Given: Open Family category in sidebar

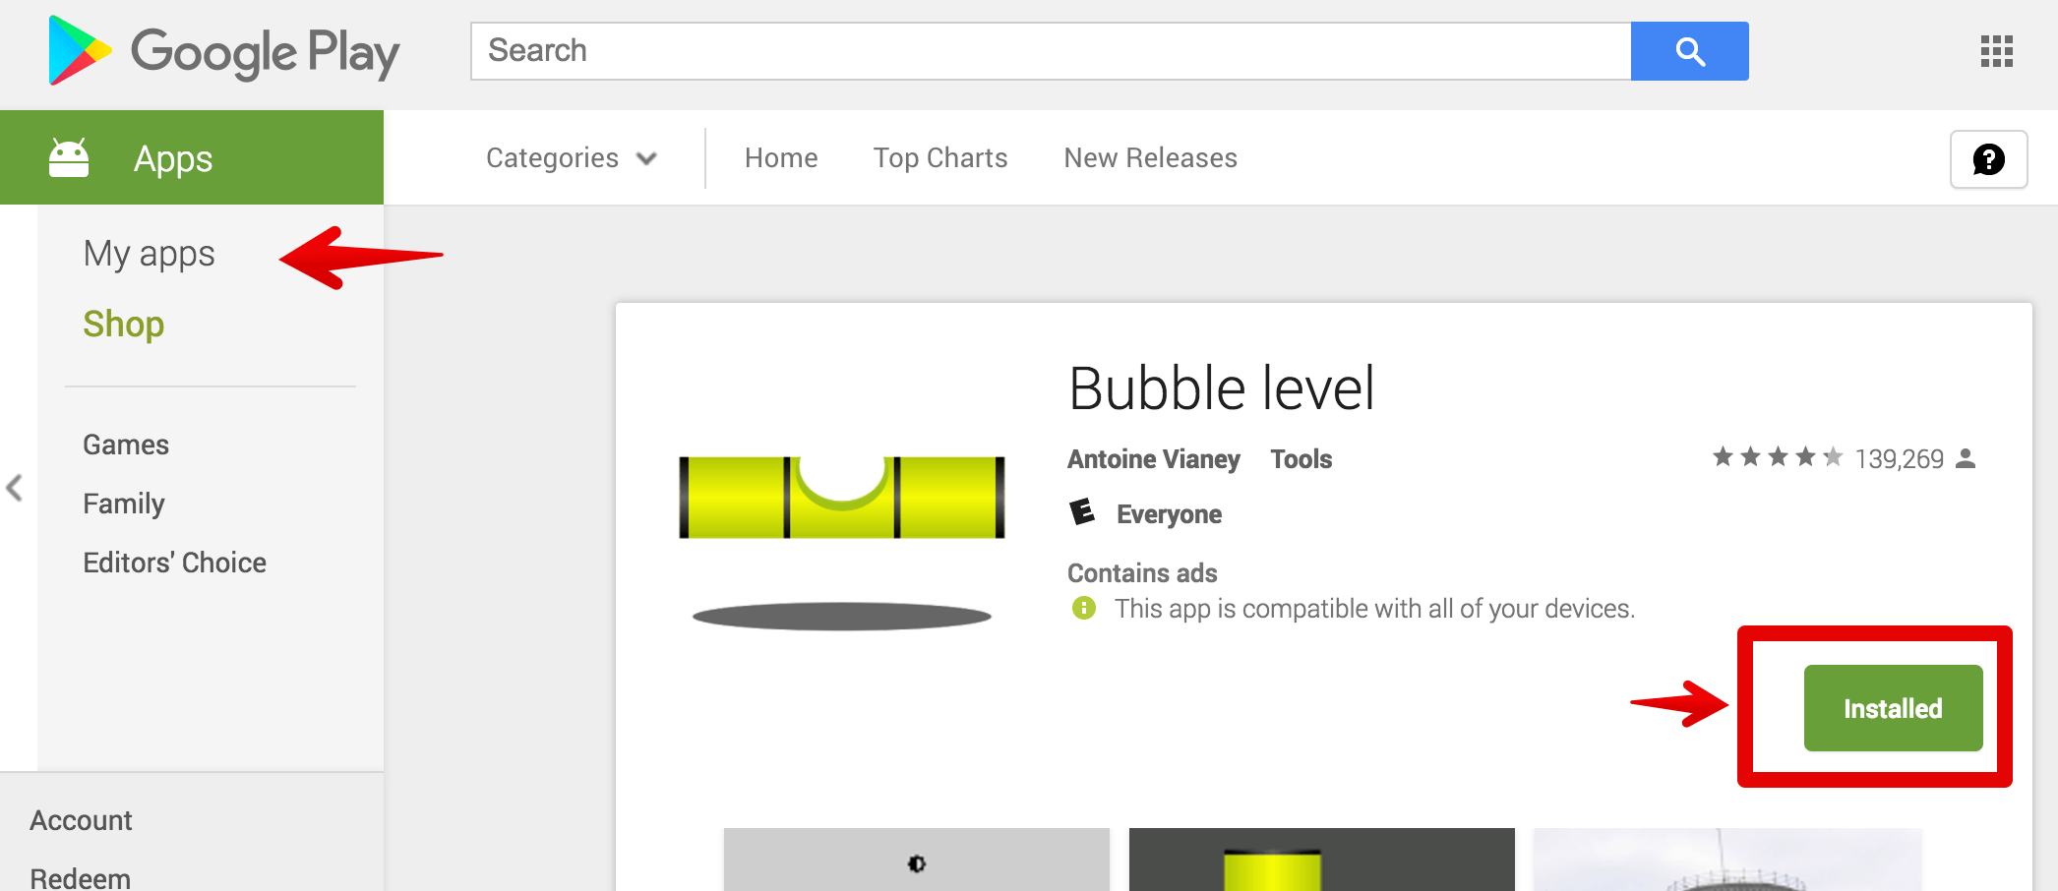Looking at the screenshot, I should click(124, 504).
